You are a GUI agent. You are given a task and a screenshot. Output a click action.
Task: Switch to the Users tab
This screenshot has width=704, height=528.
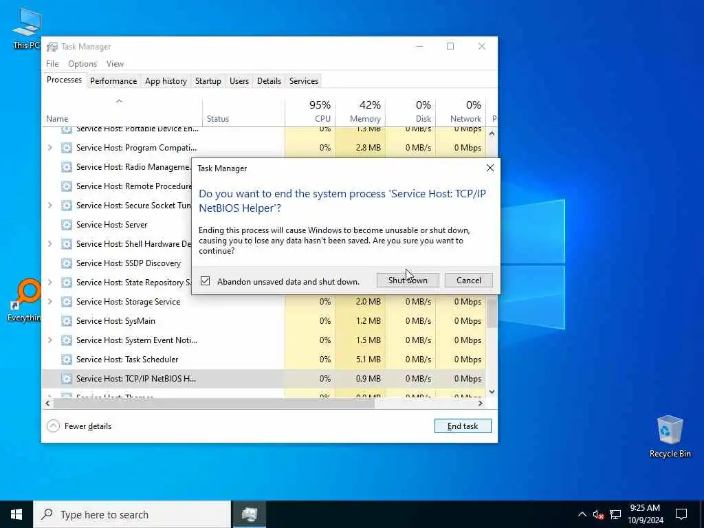(239, 81)
